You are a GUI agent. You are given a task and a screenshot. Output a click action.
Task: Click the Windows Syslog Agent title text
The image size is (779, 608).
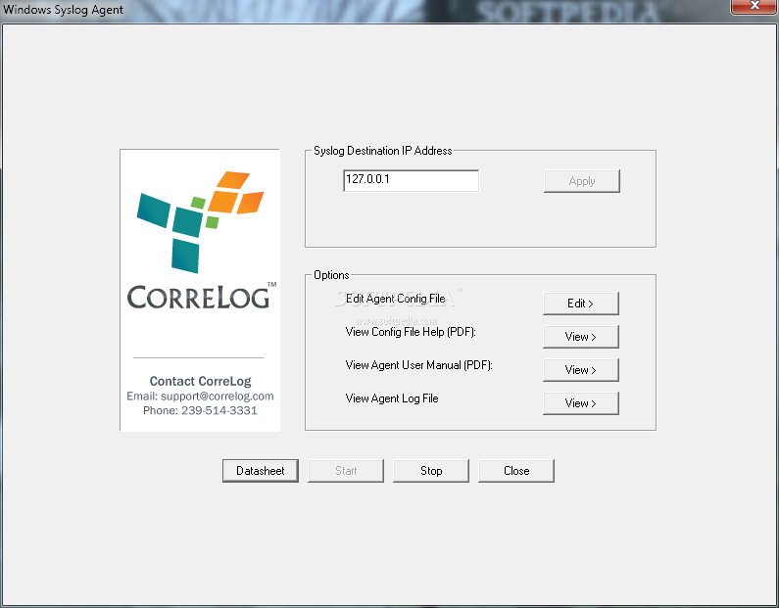click(x=63, y=10)
